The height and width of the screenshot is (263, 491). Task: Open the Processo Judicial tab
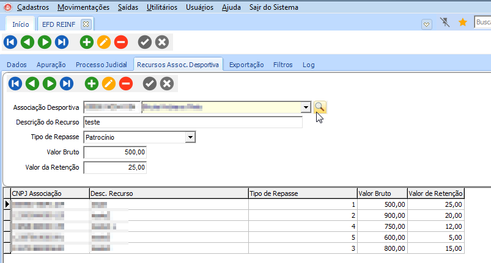pos(101,65)
